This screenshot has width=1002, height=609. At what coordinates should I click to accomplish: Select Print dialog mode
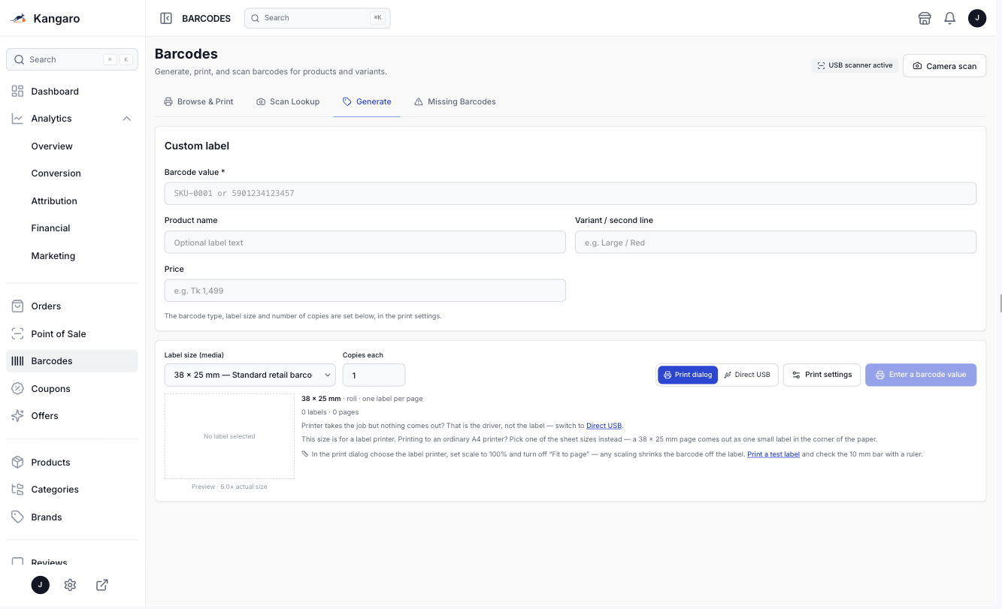[x=687, y=375]
